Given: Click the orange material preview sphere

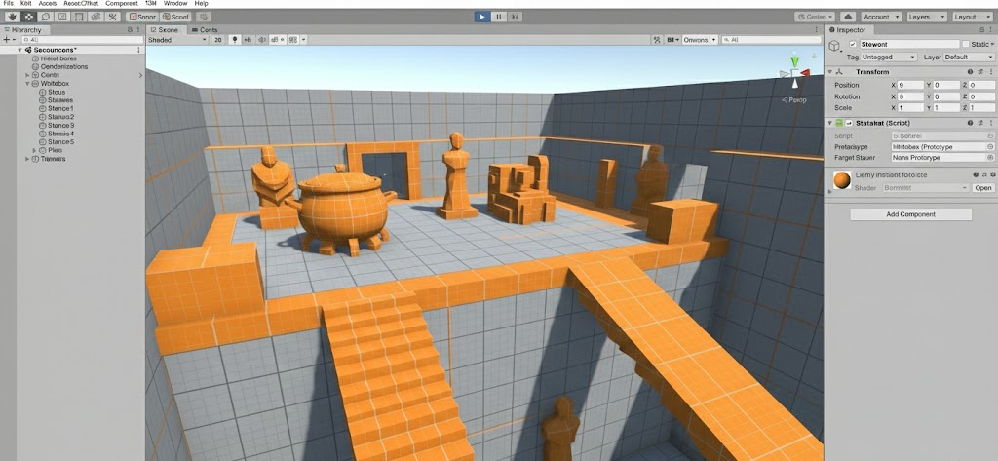Looking at the screenshot, I should point(841,180).
